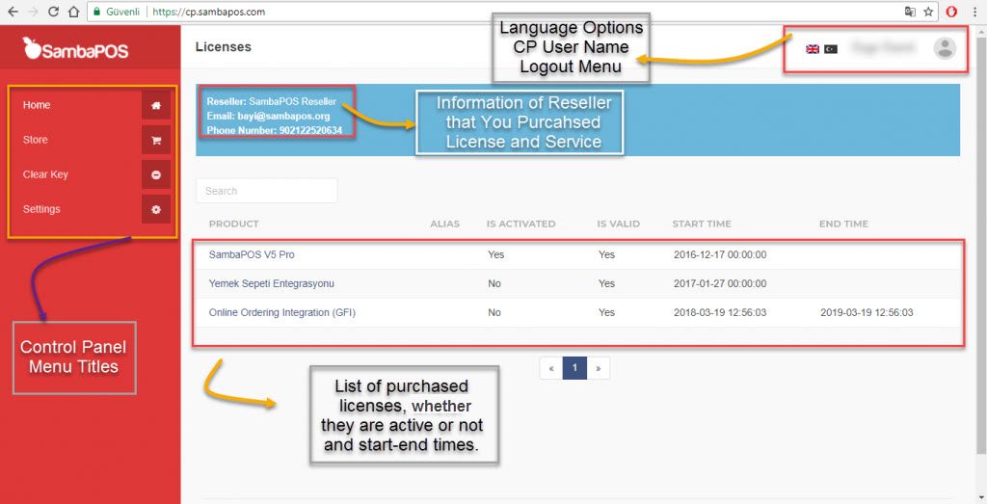Reload the page with the refresh icon
The height and width of the screenshot is (504, 987).
(x=54, y=12)
